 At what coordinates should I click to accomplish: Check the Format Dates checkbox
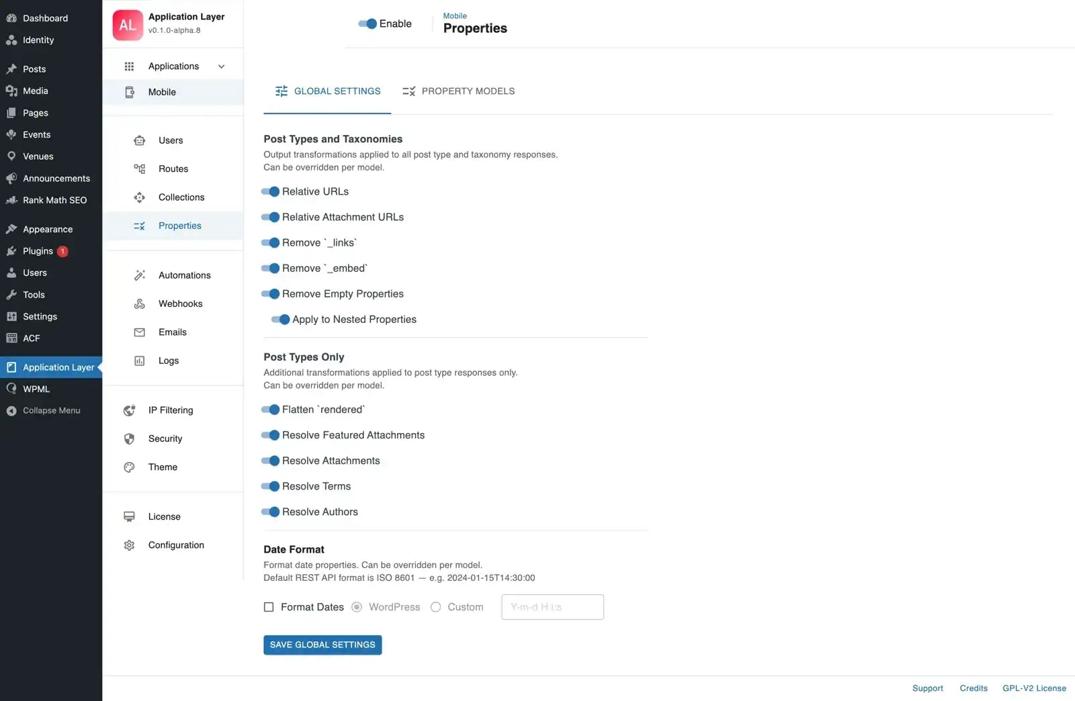point(269,607)
